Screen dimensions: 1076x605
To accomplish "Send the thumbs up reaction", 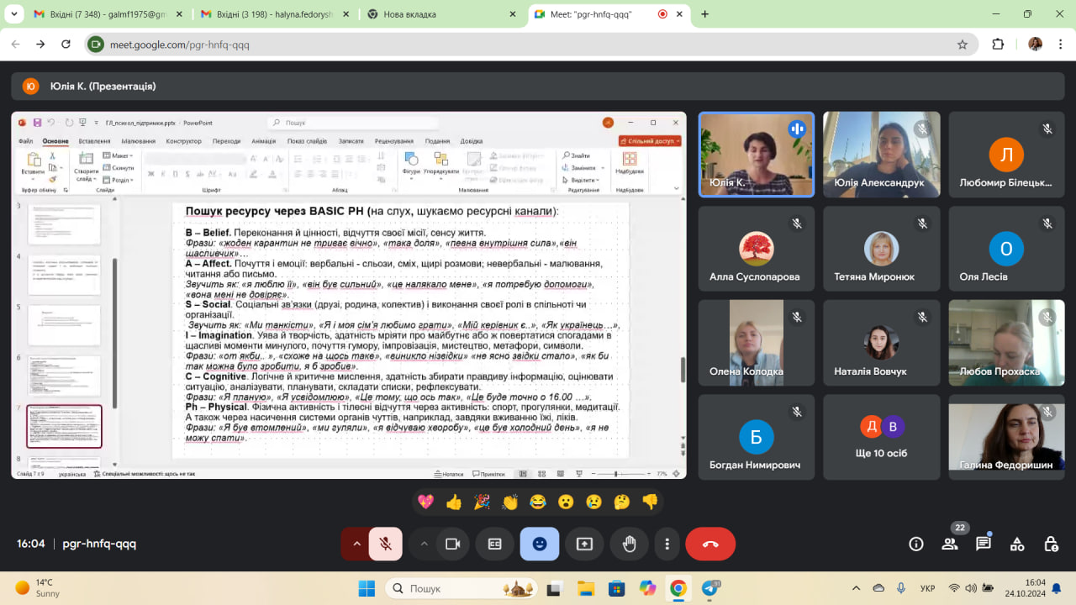I will pos(454,502).
